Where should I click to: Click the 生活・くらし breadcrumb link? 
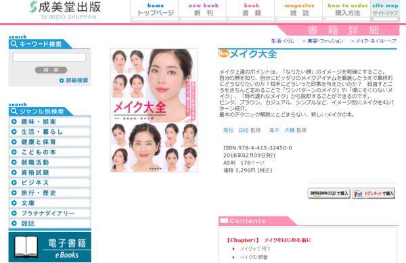(x=283, y=41)
